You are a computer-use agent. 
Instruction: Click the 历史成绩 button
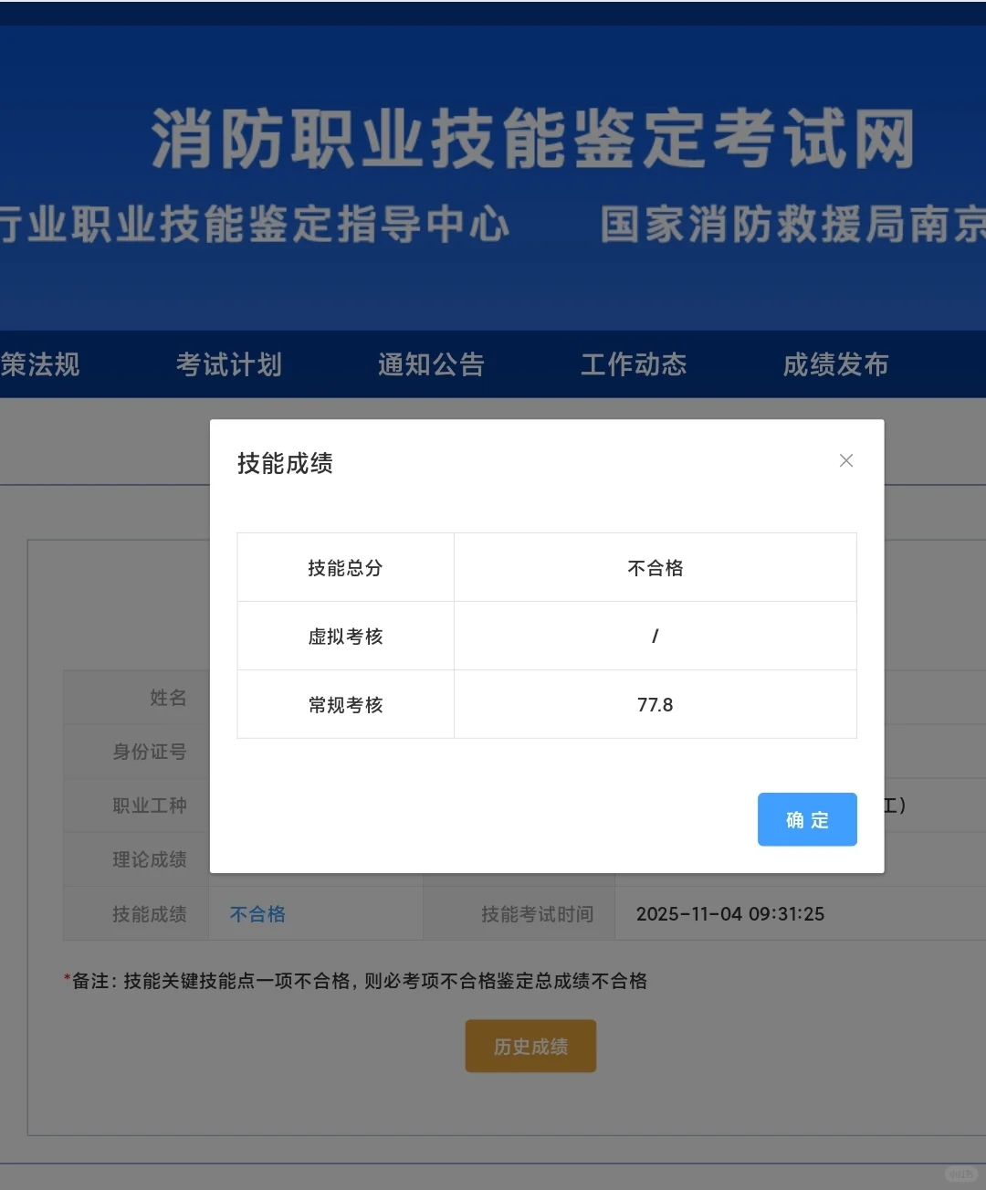[x=530, y=1046]
